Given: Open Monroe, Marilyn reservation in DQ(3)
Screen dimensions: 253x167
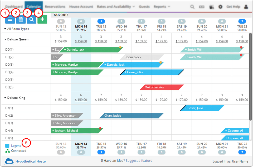Looking at the screenshot, I should (77, 65).
